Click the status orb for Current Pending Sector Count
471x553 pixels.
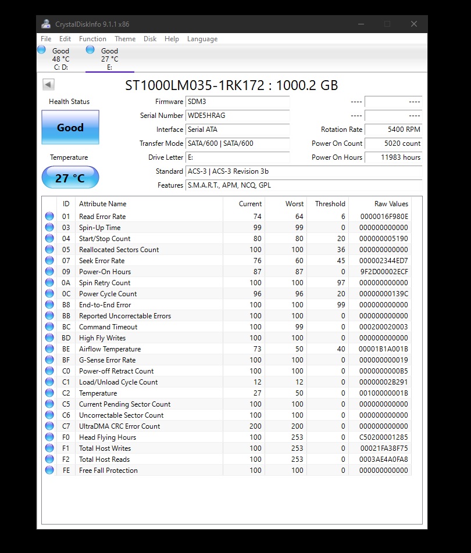(49, 404)
